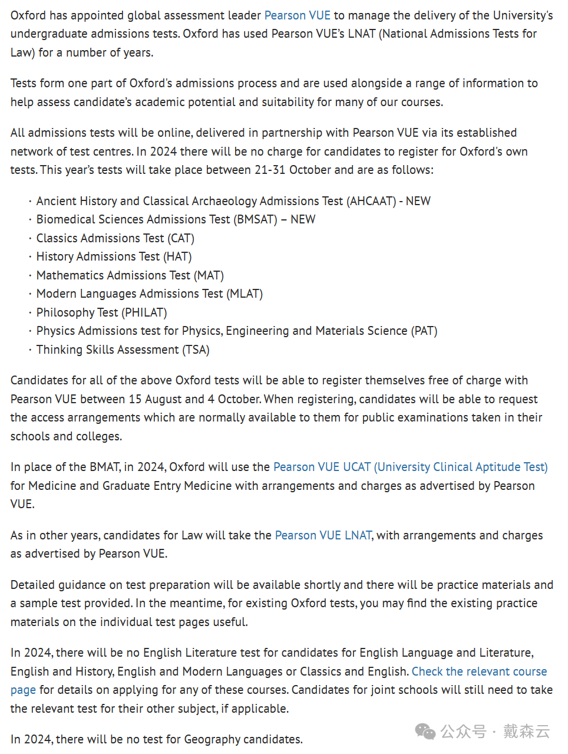Click the 'Check the relevant course' link
The height and width of the screenshot is (754, 568).
click(x=479, y=671)
